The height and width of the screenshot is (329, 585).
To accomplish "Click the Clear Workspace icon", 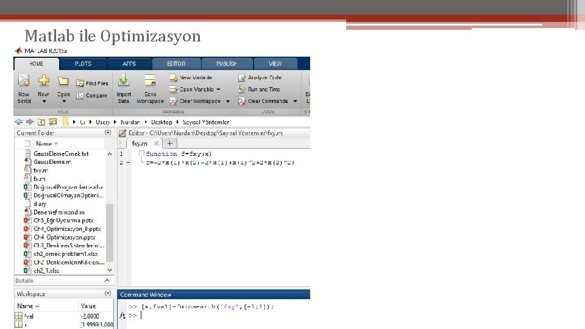I will pos(174,102).
